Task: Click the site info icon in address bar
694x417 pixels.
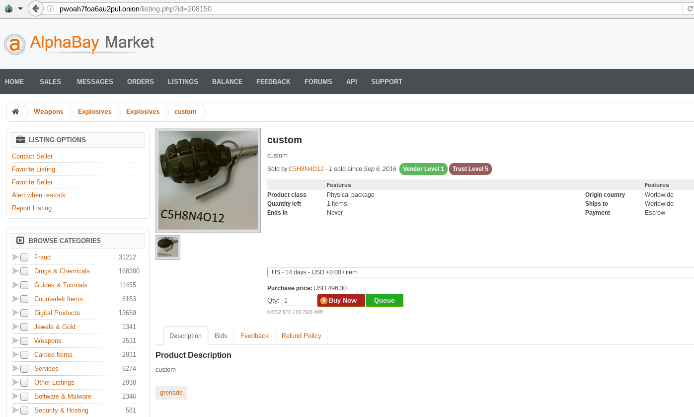Action: [x=50, y=9]
